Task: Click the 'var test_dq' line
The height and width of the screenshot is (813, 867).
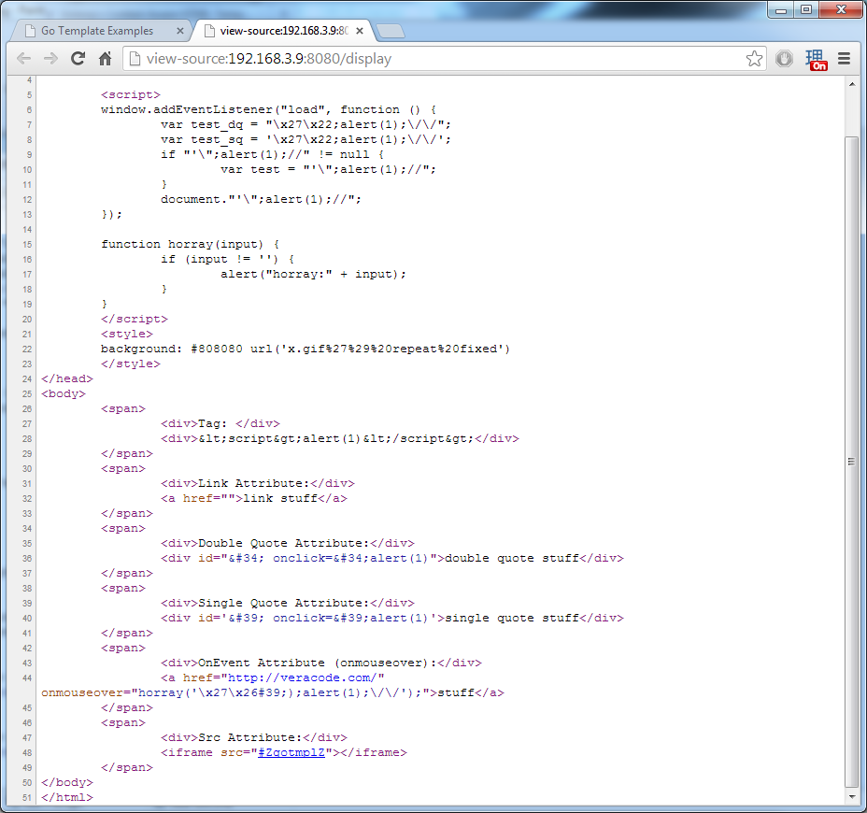Action: 306,125
